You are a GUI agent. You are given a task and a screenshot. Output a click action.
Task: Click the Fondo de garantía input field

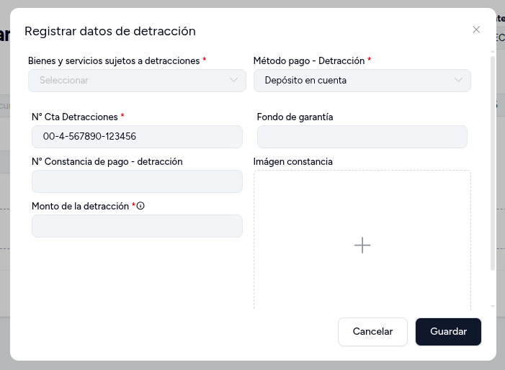(362, 137)
